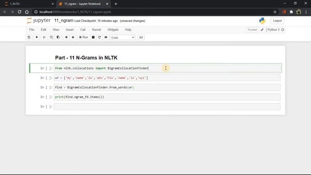Open the extensions puzzle icon
Viewport: 311px width, 175px height.
pyautogui.click(x=292, y=12)
